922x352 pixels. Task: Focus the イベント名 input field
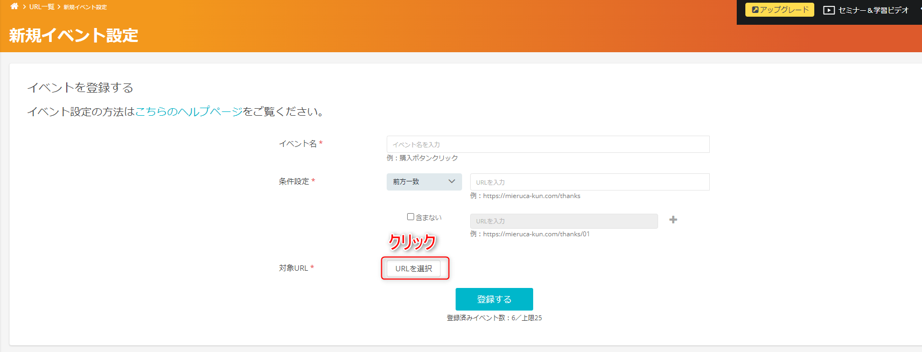click(x=548, y=144)
